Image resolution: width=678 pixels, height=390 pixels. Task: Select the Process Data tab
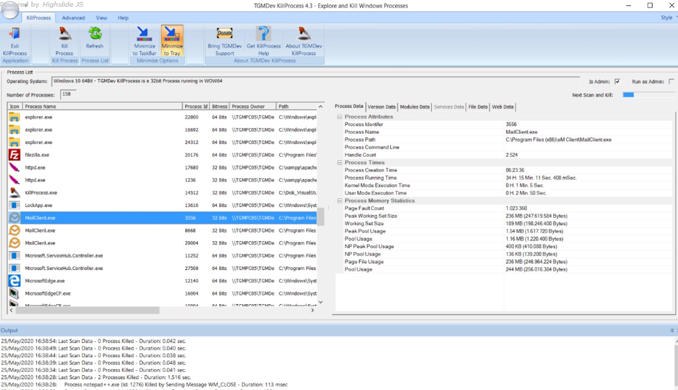tap(349, 107)
